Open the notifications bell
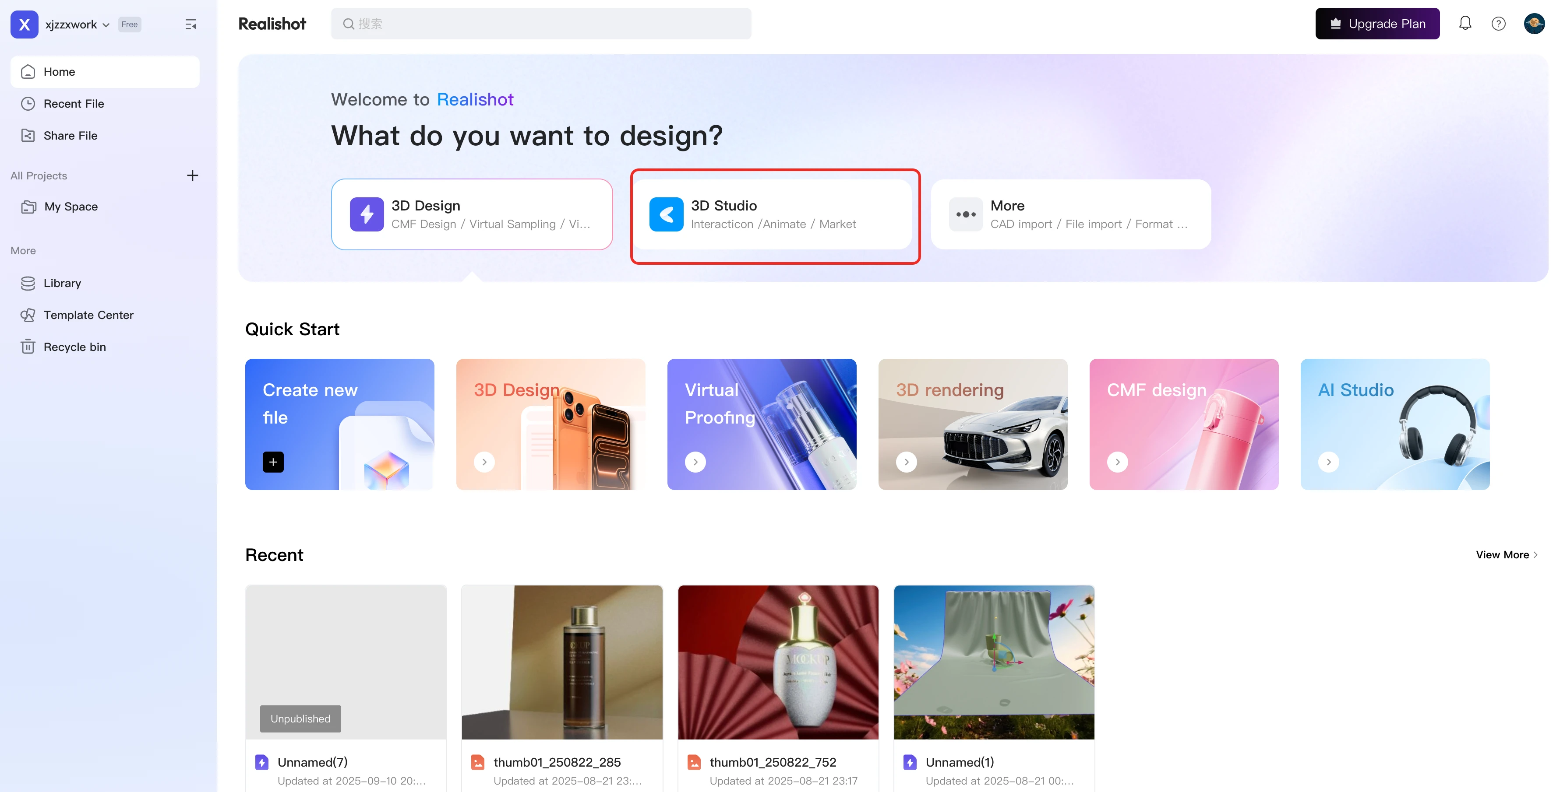The width and height of the screenshot is (1567, 792). point(1465,24)
